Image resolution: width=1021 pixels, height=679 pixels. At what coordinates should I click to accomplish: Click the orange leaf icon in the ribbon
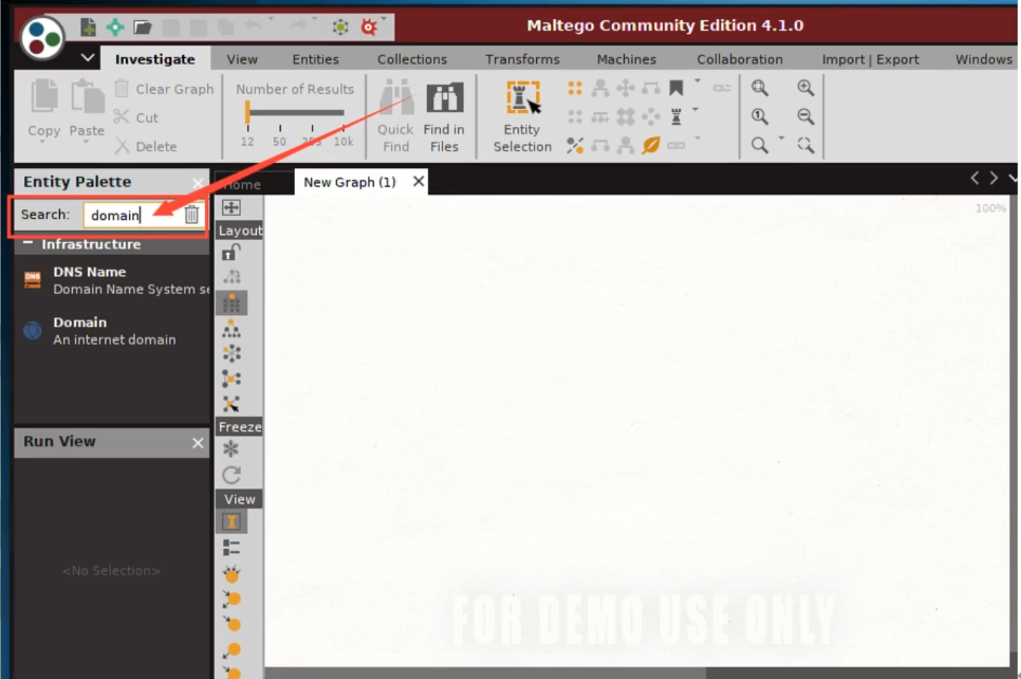(x=651, y=145)
